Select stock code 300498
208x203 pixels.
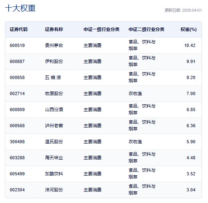pyautogui.click(x=17, y=142)
